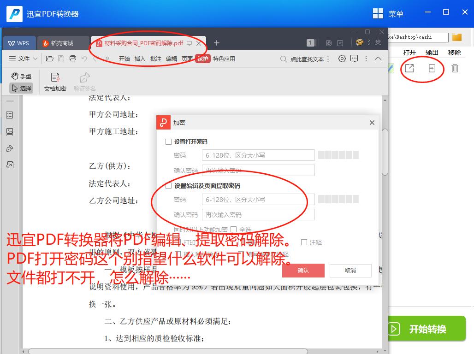Viewport: 474px width, 354px height.
Task: Activate the 手型 hand tool
Action: [20, 76]
